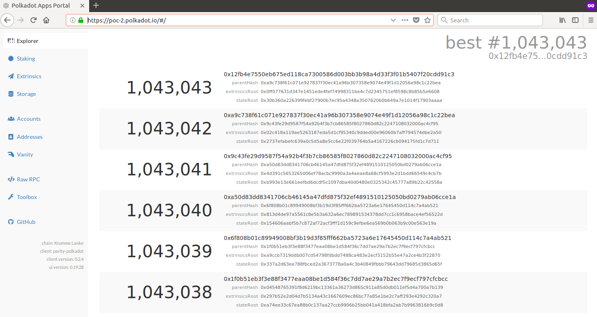597x317 pixels.
Task: Click block number 1,043,040
Action: click(169, 211)
